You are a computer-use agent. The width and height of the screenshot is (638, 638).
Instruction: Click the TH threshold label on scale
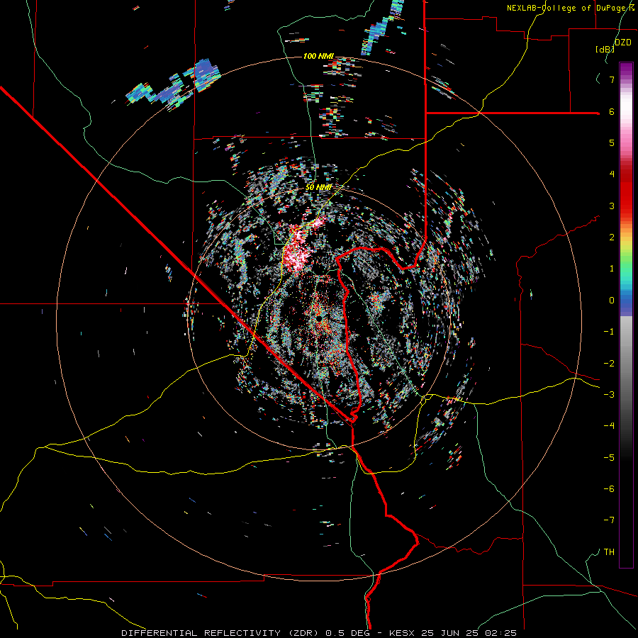coord(609,552)
